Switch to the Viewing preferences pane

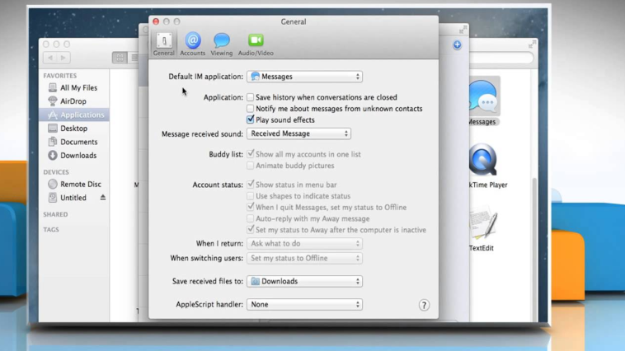221,44
